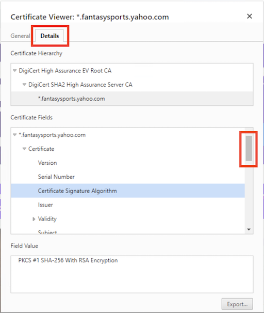Screen dimensions: 264x313
Task: Click the scrollbar down arrow in Certificate Fields
Action: click(x=249, y=229)
